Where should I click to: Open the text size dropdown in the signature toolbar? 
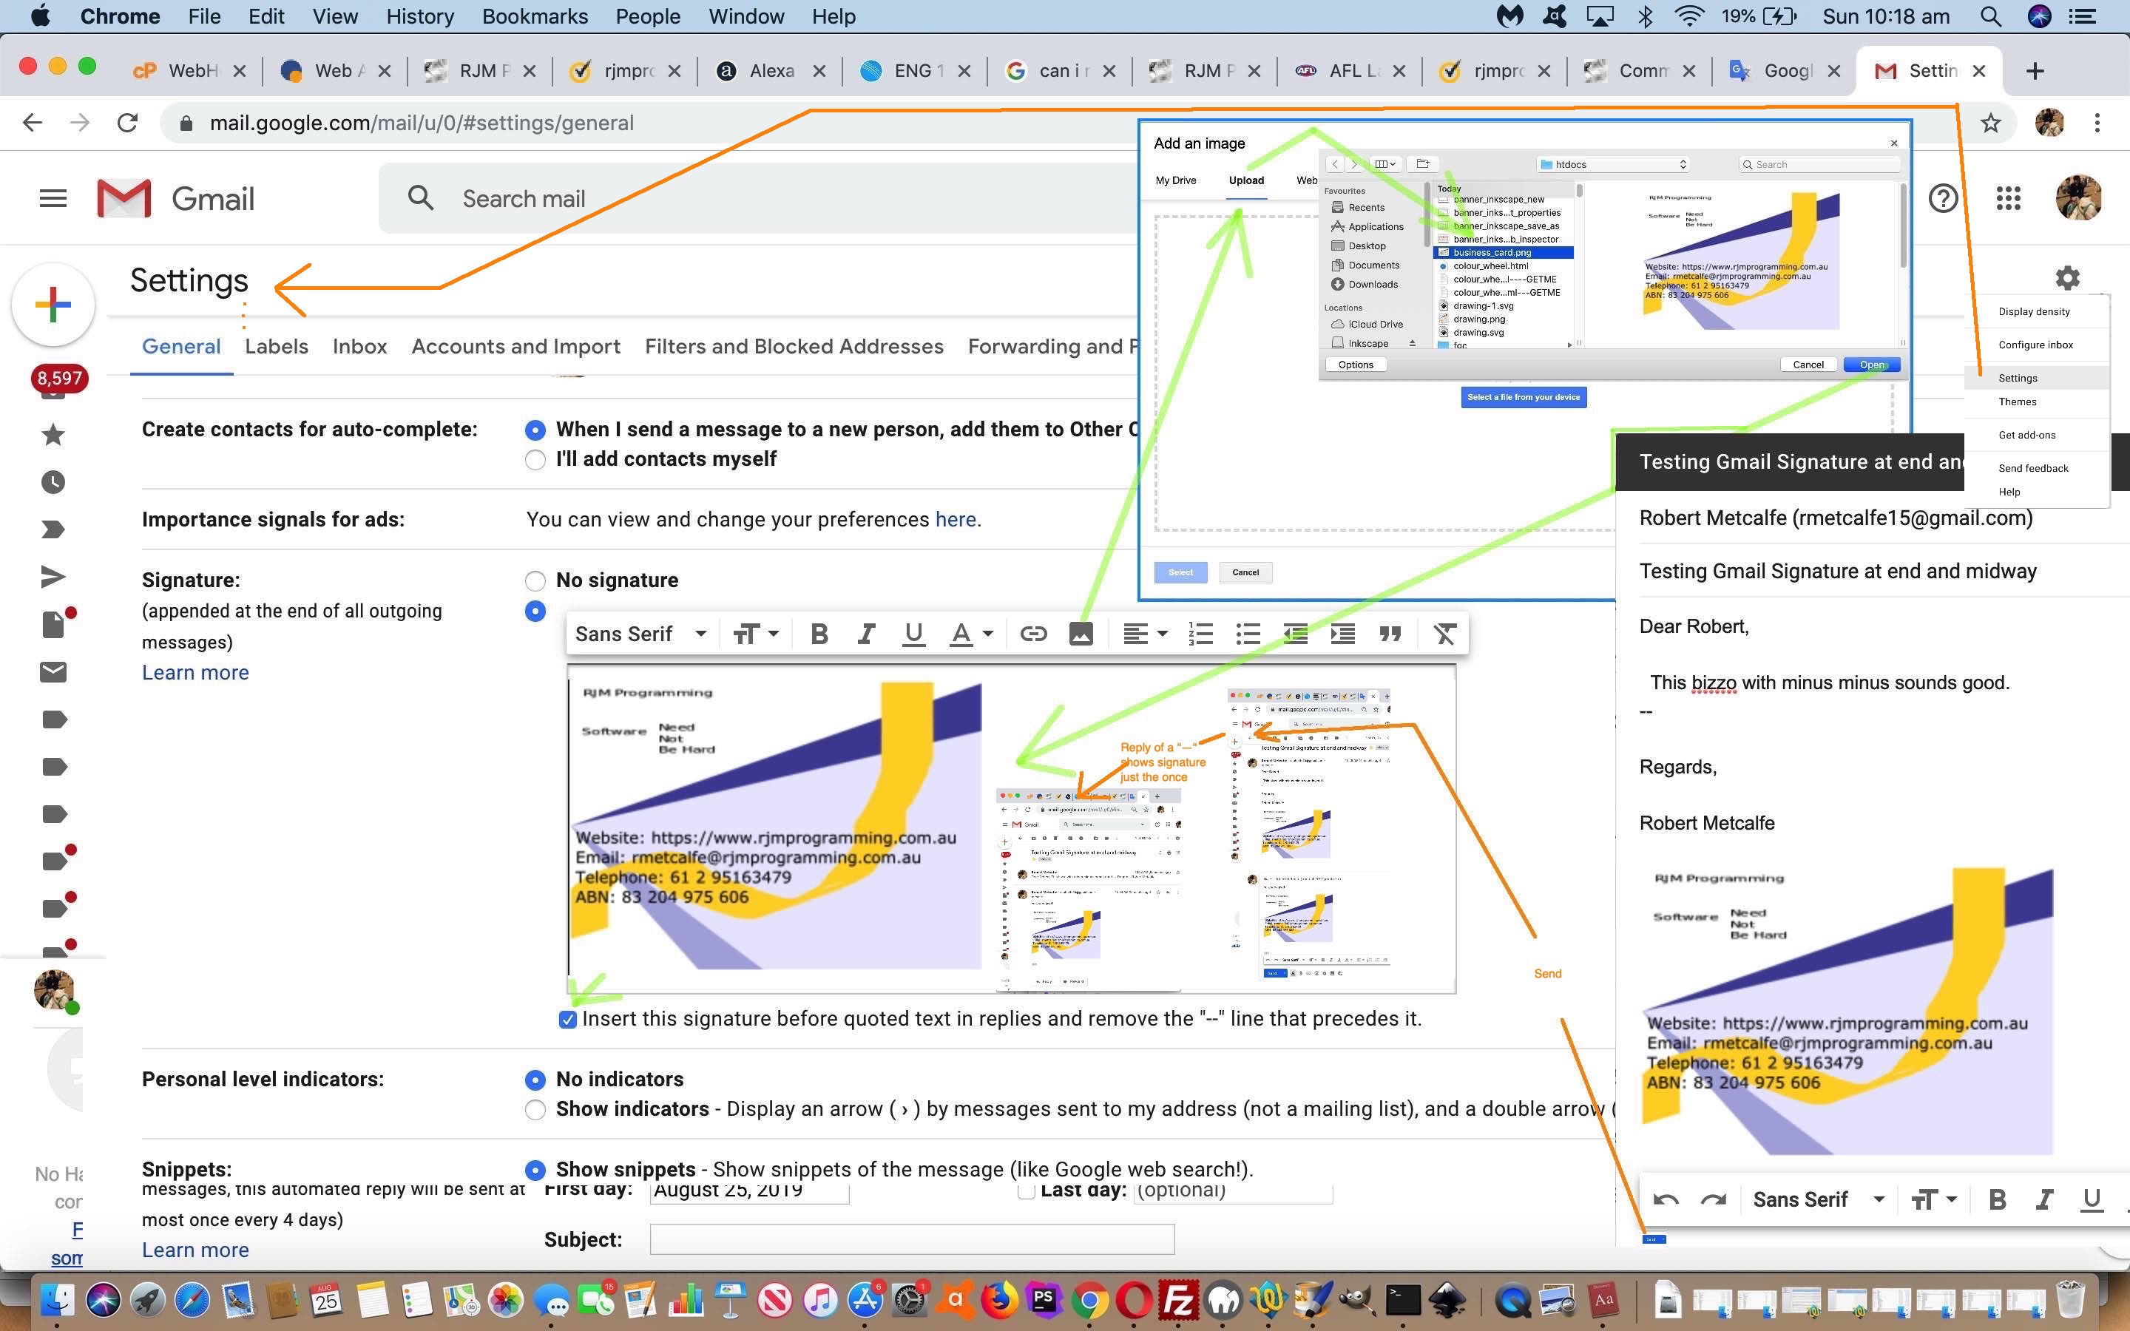click(755, 634)
